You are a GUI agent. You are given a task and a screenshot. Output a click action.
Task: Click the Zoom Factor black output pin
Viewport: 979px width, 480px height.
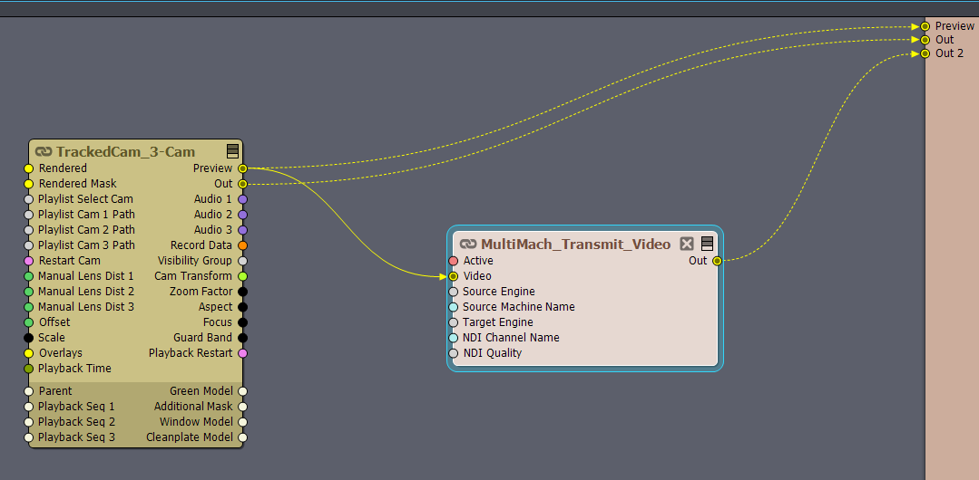[x=242, y=292]
